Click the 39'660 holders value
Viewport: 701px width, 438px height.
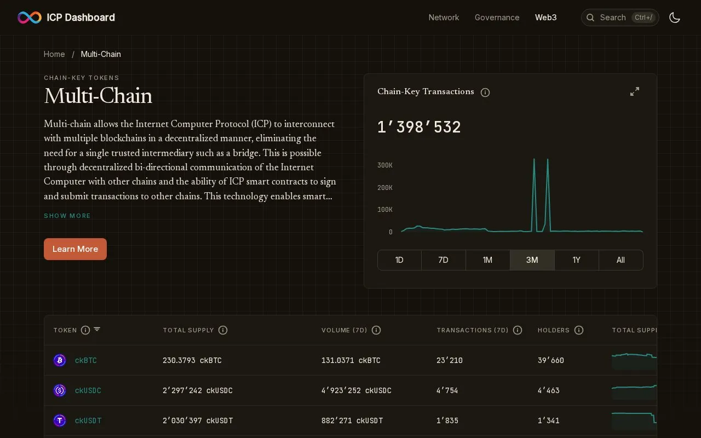[x=551, y=360]
